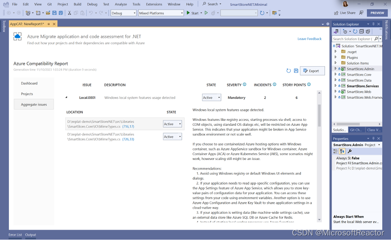
Task: Click the Incidents column info icon
Action: tap(274, 85)
